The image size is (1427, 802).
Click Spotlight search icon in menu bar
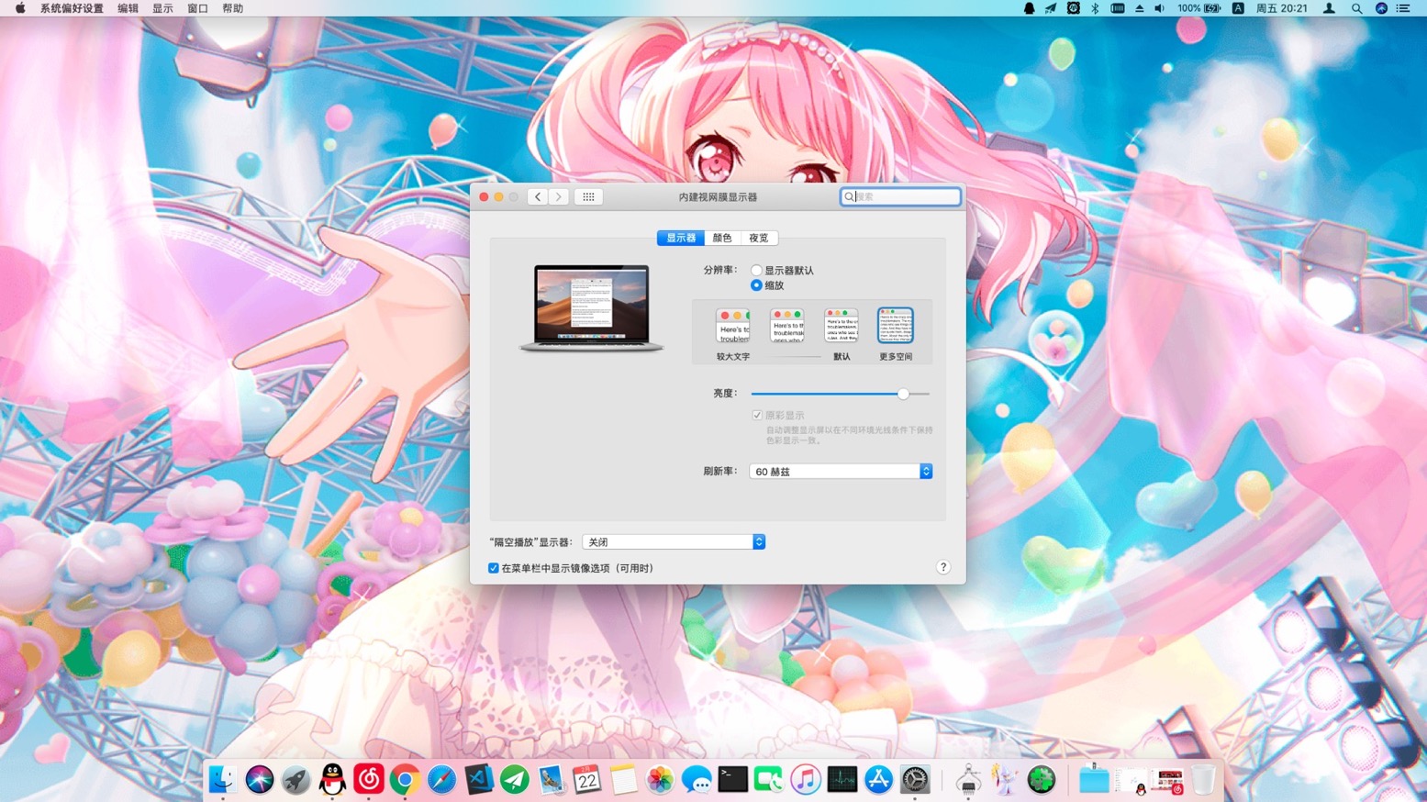point(1356,8)
